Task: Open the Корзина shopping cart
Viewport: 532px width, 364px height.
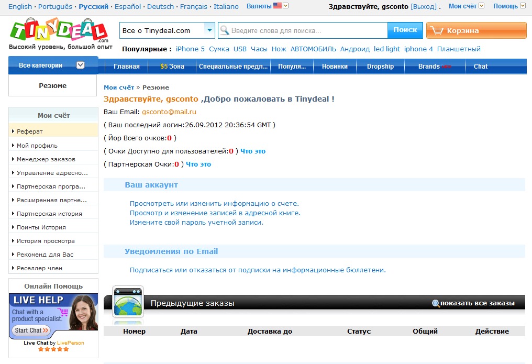Action: [x=476, y=30]
